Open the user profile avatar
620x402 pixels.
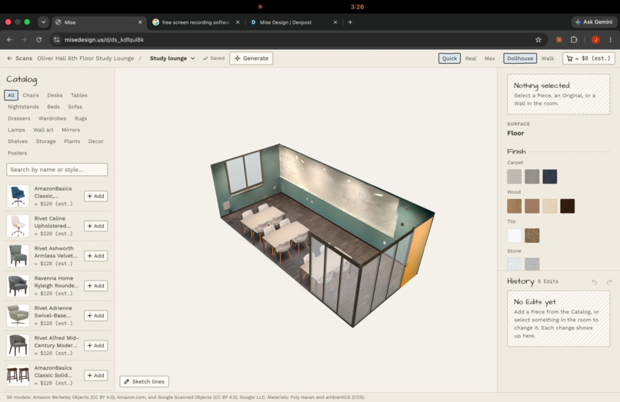(x=595, y=39)
